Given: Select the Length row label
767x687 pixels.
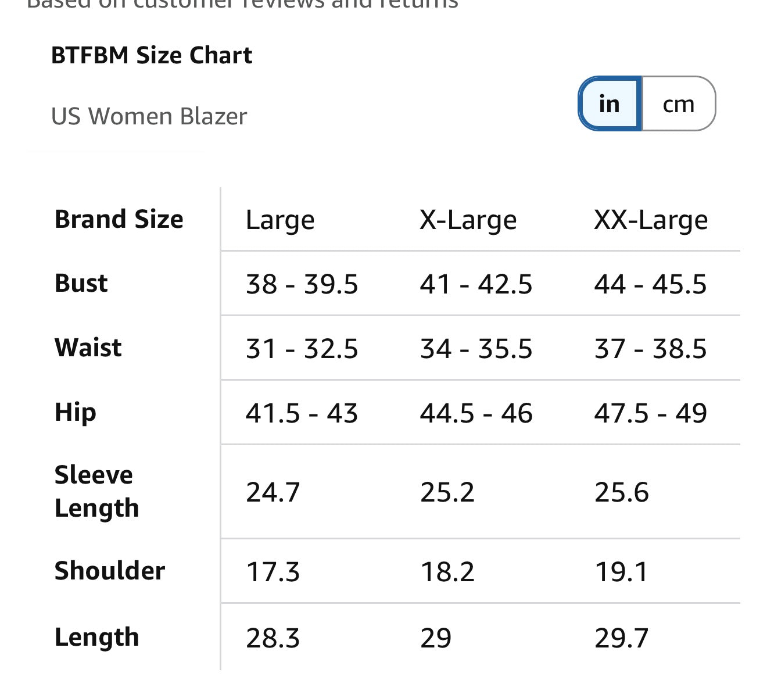Looking at the screenshot, I should pos(97,638).
